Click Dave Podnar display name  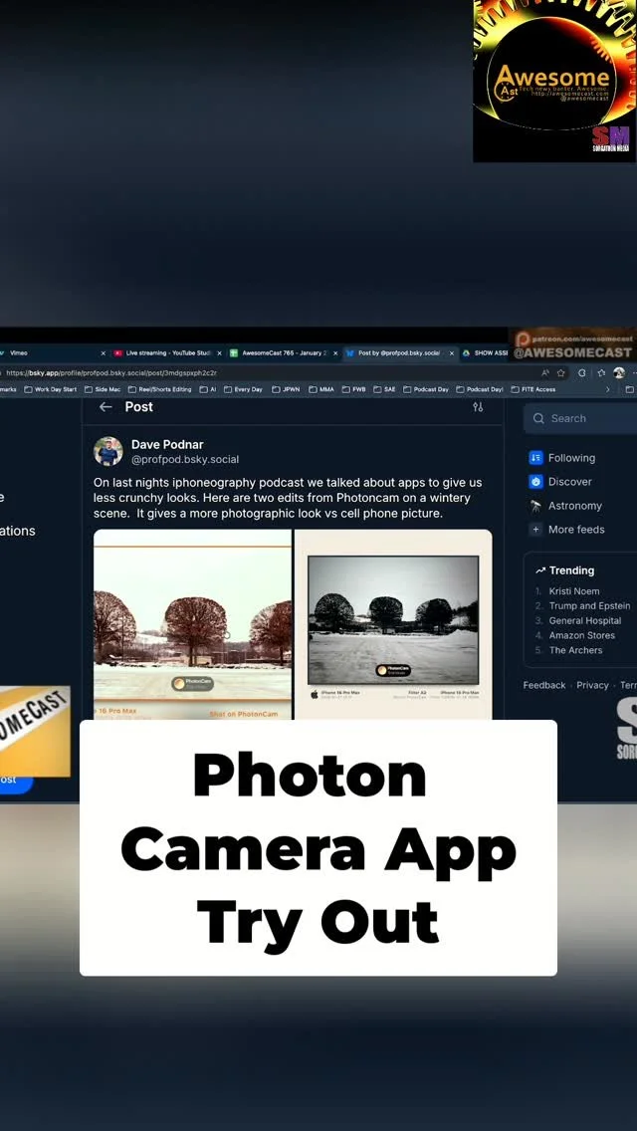click(167, 445)
